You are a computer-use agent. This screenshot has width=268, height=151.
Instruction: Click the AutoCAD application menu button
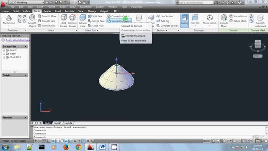pyautogui.click(x=3, y=3)
